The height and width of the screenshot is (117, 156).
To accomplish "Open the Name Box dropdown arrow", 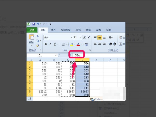I will point(56,55).
